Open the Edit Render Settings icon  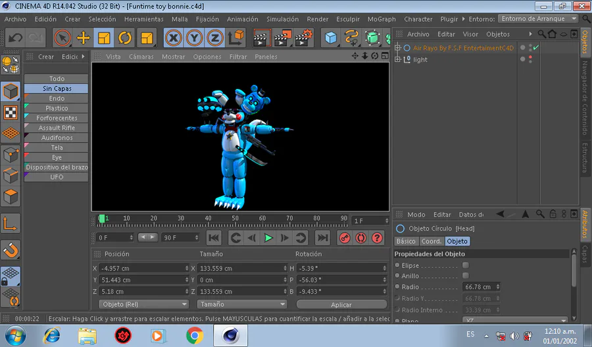[x=303, y=38]
